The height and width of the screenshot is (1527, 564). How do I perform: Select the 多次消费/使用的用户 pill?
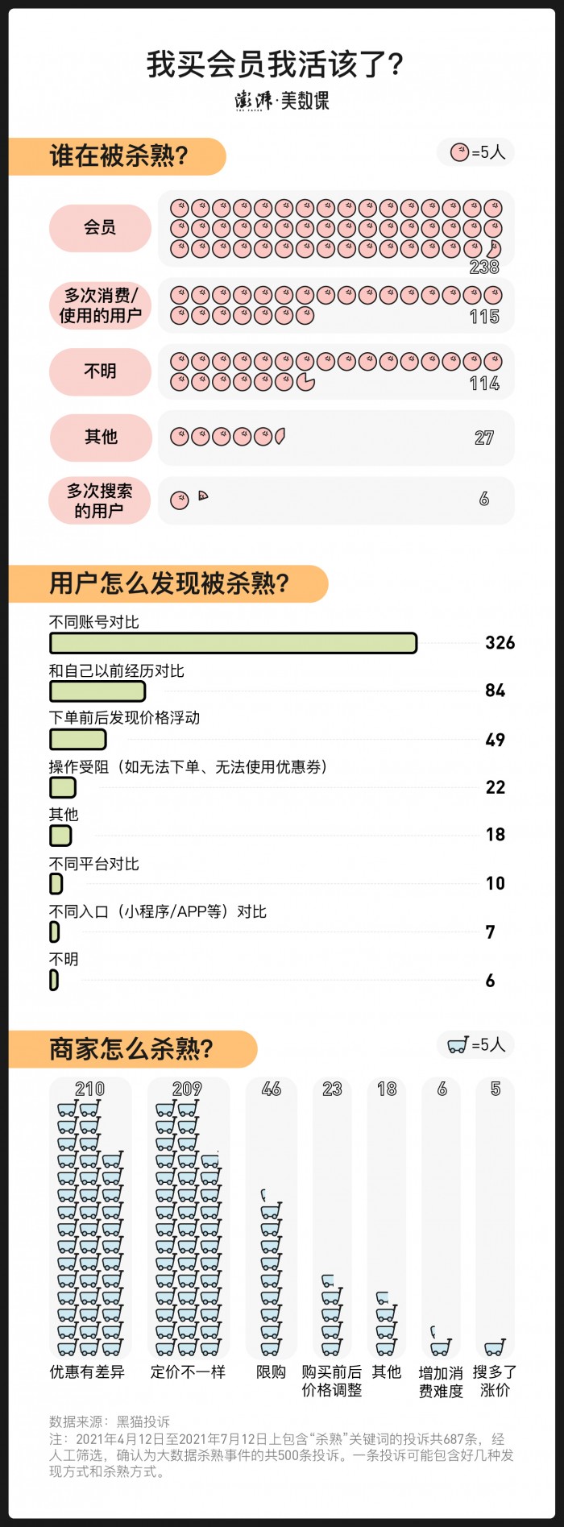pyautogui.click(x=100, y=305)
